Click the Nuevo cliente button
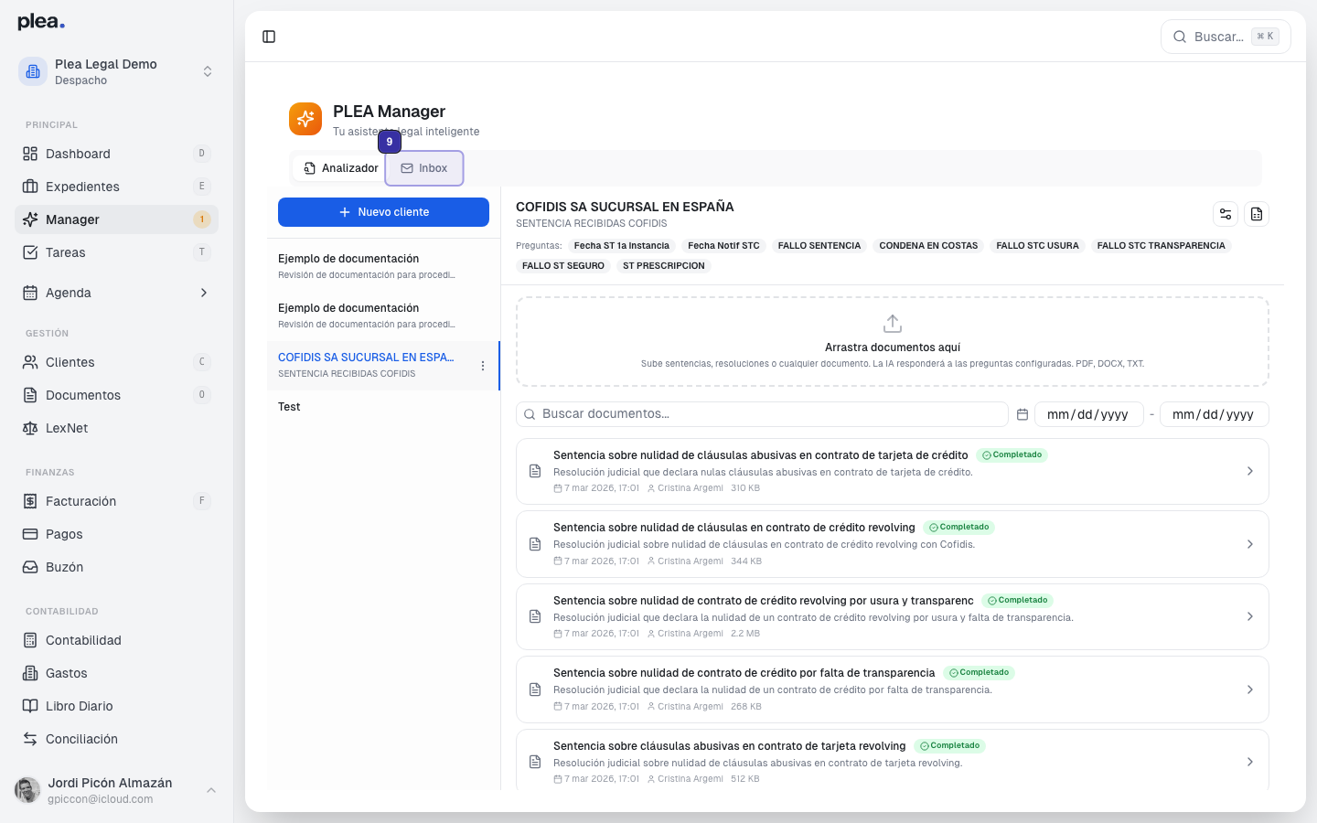This screenshot has height=823, width=1317. 383,212
